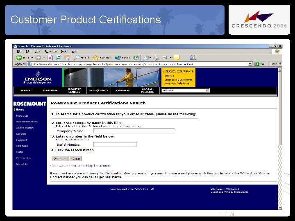This screenshot has height=221, width=295.
Task: Click the scrollbar down arrow
Action: [x=280, y=207]
